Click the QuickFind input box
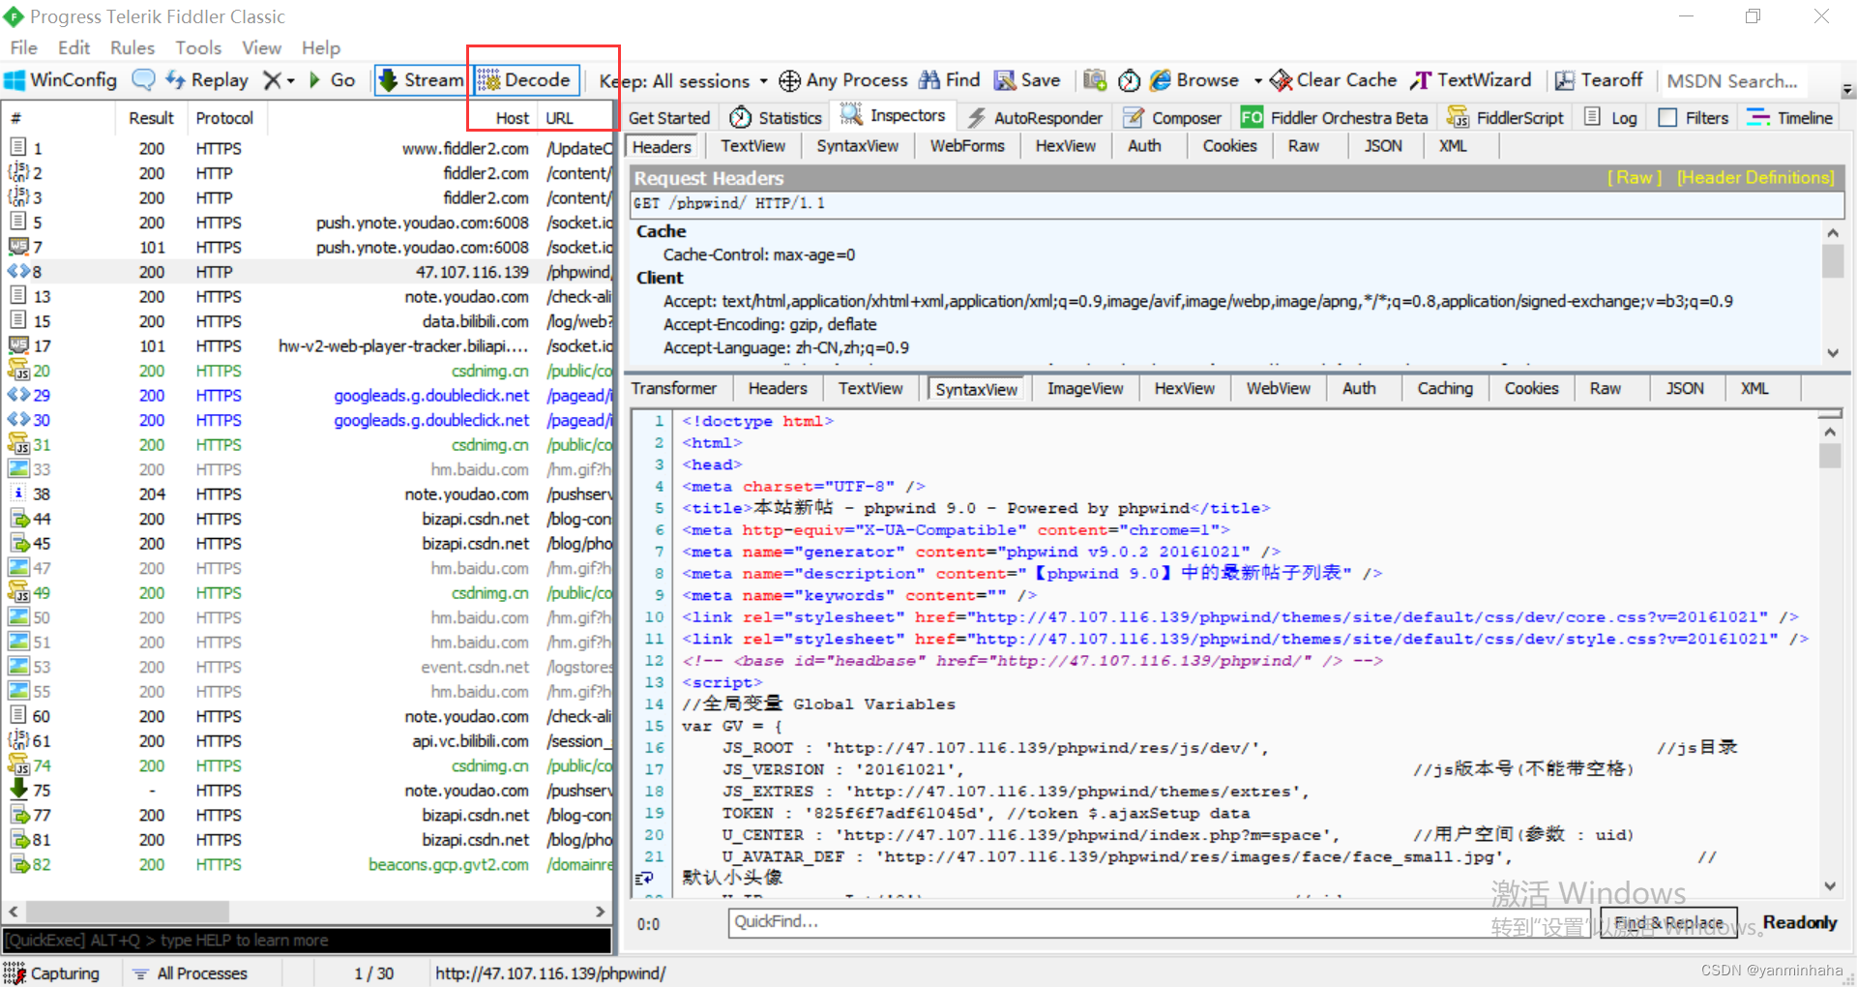Viewport: 1857px width, 987px height. (1161, 922)
